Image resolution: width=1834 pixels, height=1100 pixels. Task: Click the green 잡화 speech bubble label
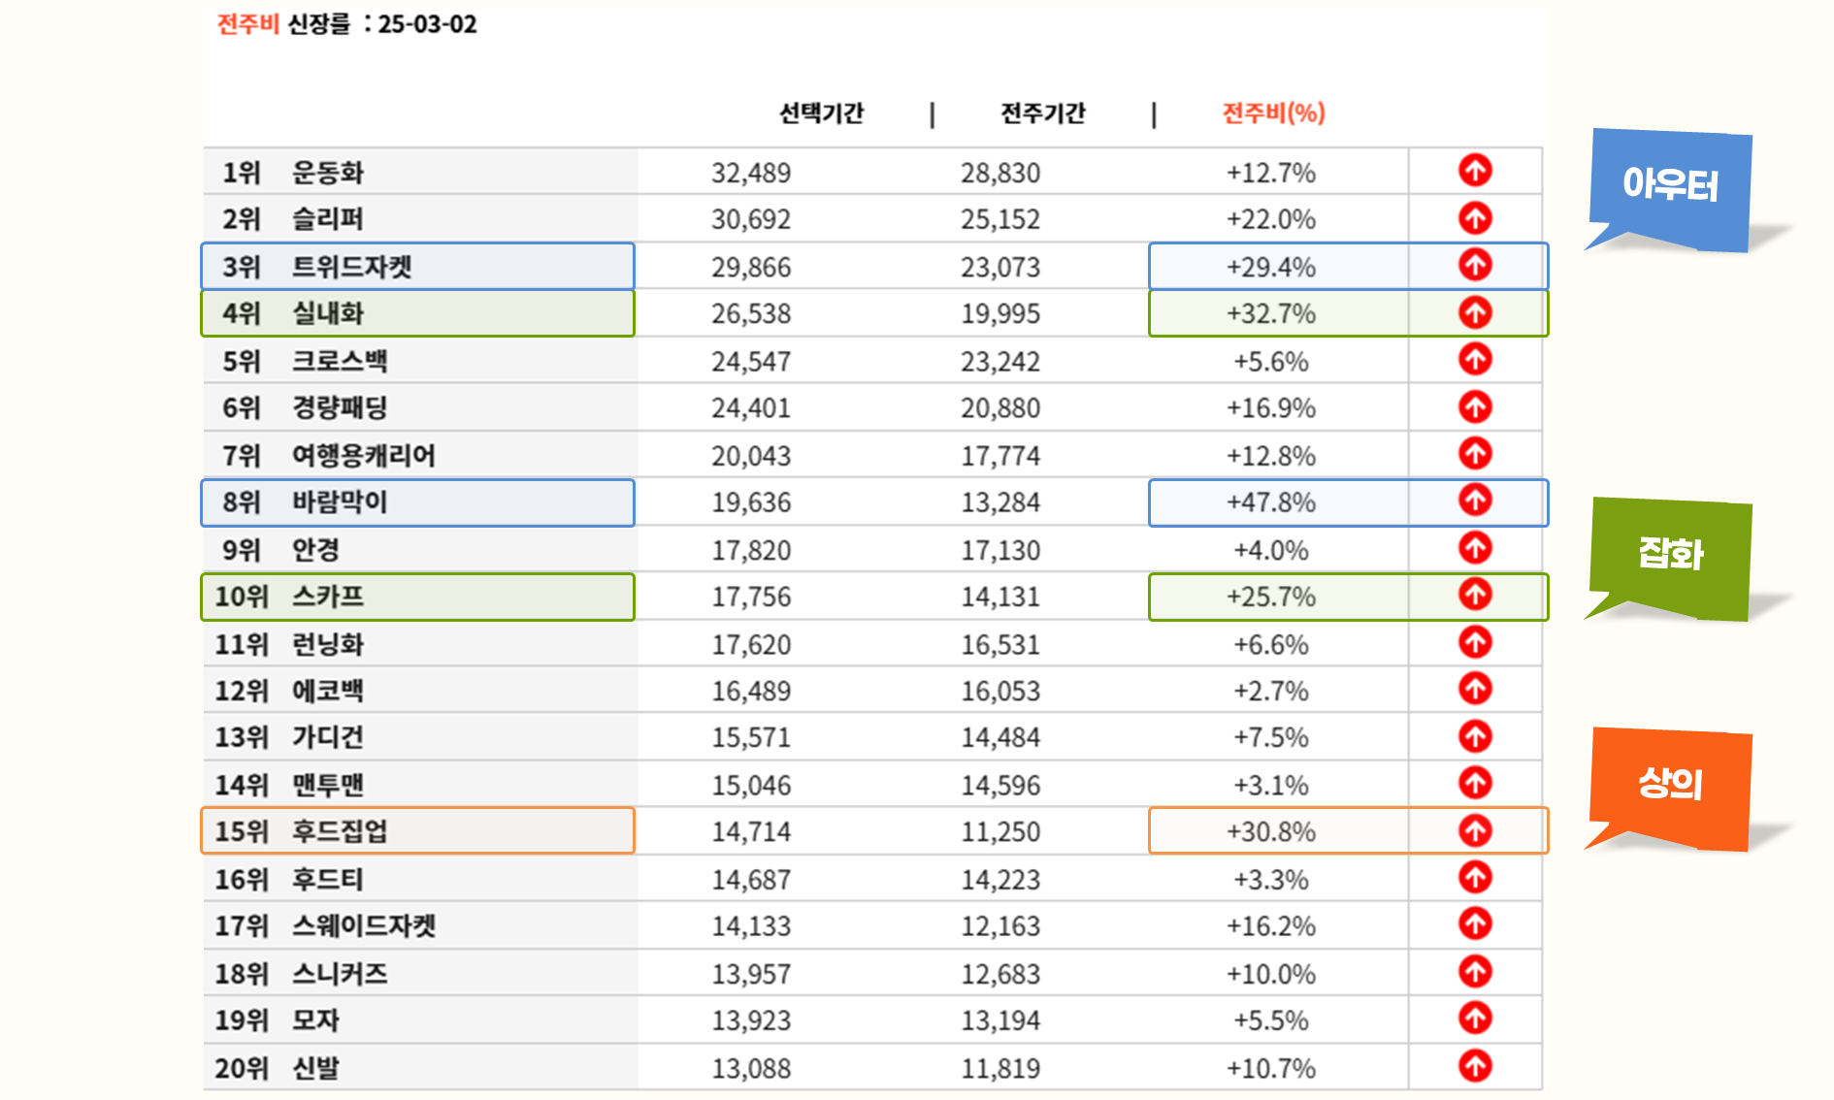click(x=1669, y=554)
